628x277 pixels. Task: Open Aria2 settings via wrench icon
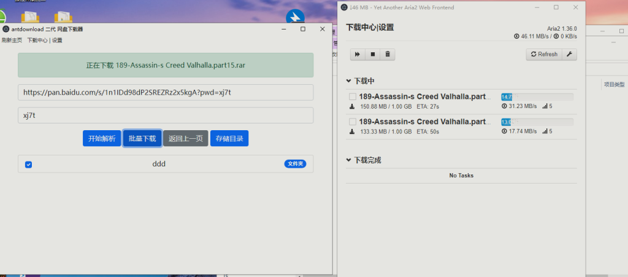(569, 54)
